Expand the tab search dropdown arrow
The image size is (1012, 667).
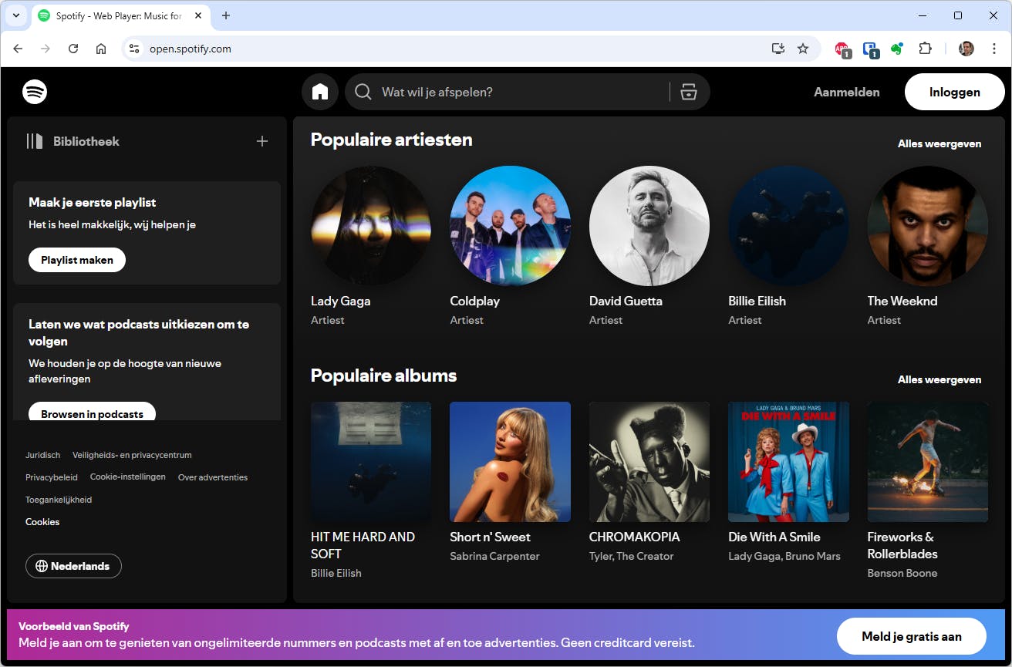(x=15, y=15)
